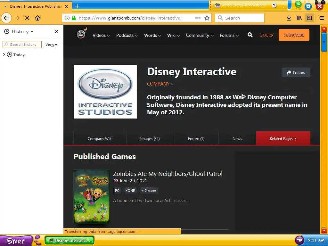Viewport: 328px width, 246px height.
Task: Select the June 29, 2021 release date text
Action: point(133,181)
